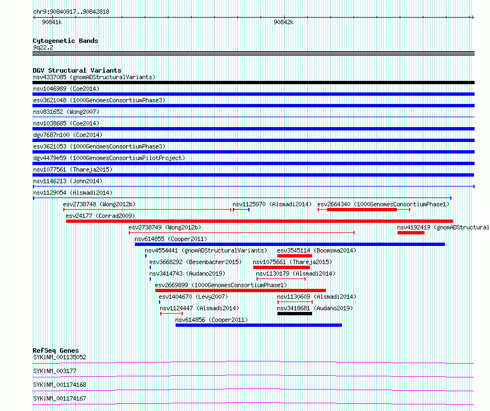Screen dimensions: 490x411
Task: Click the ruler's right arrow end
Action: pyautogui.click(x=472, y=18)
